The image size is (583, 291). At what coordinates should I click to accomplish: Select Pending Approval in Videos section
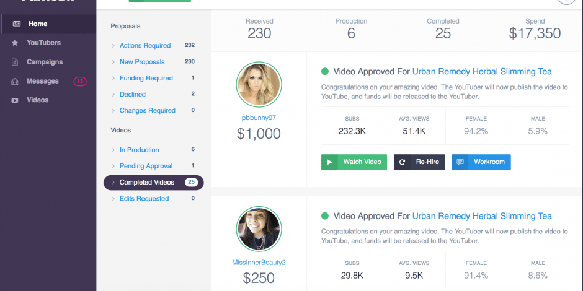coord(146,166)
